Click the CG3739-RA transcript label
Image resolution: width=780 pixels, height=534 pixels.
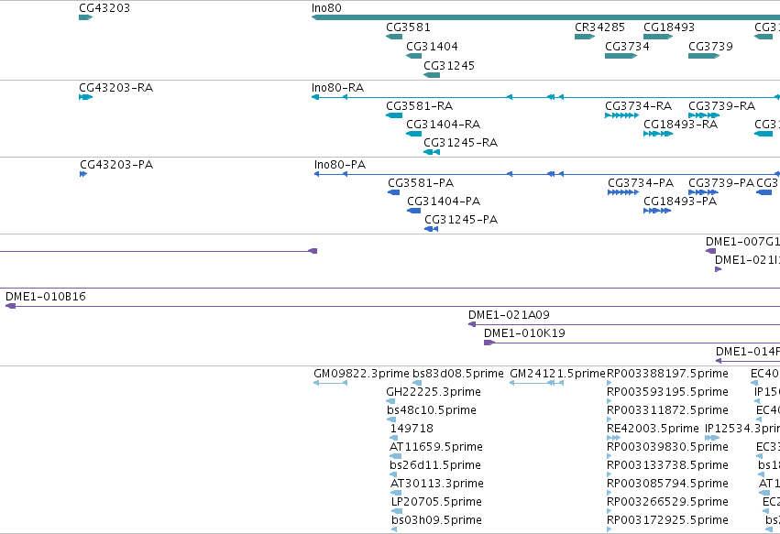722,106
